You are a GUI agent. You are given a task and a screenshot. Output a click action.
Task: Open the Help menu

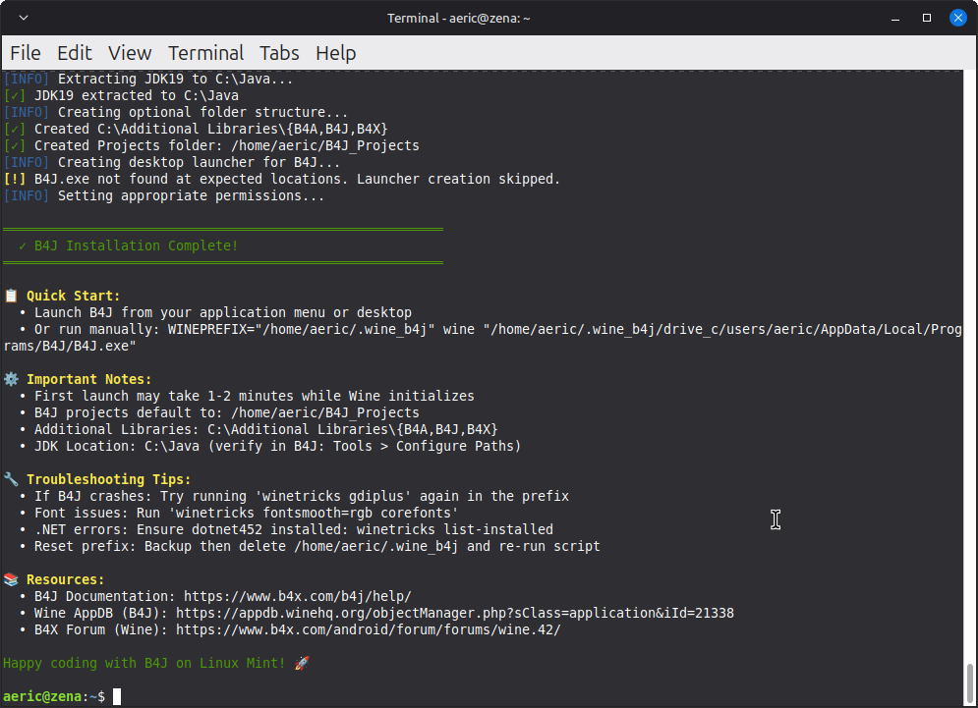click(x=335, y=53)
